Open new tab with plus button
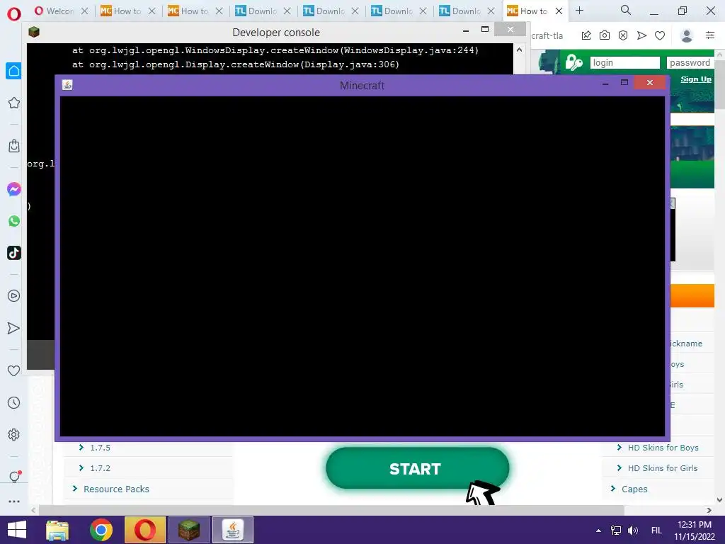 [x=579, y=10]
